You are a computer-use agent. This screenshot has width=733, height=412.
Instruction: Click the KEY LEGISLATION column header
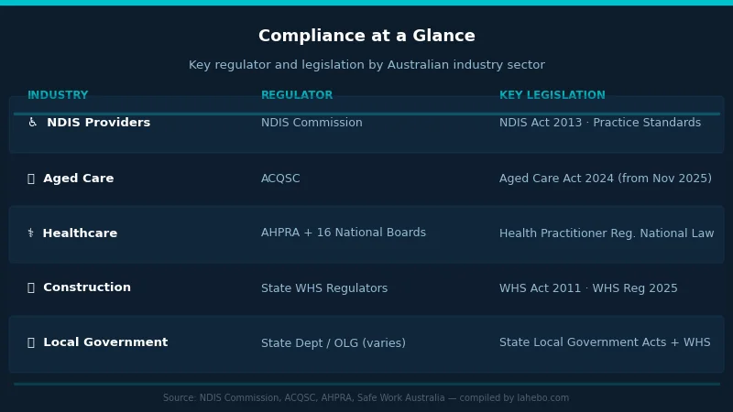pyautogui.click(x=552, y=95)
